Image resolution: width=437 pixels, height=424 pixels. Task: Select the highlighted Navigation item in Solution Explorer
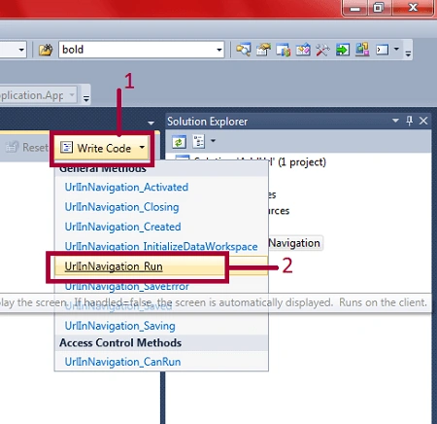click(295, 243)
